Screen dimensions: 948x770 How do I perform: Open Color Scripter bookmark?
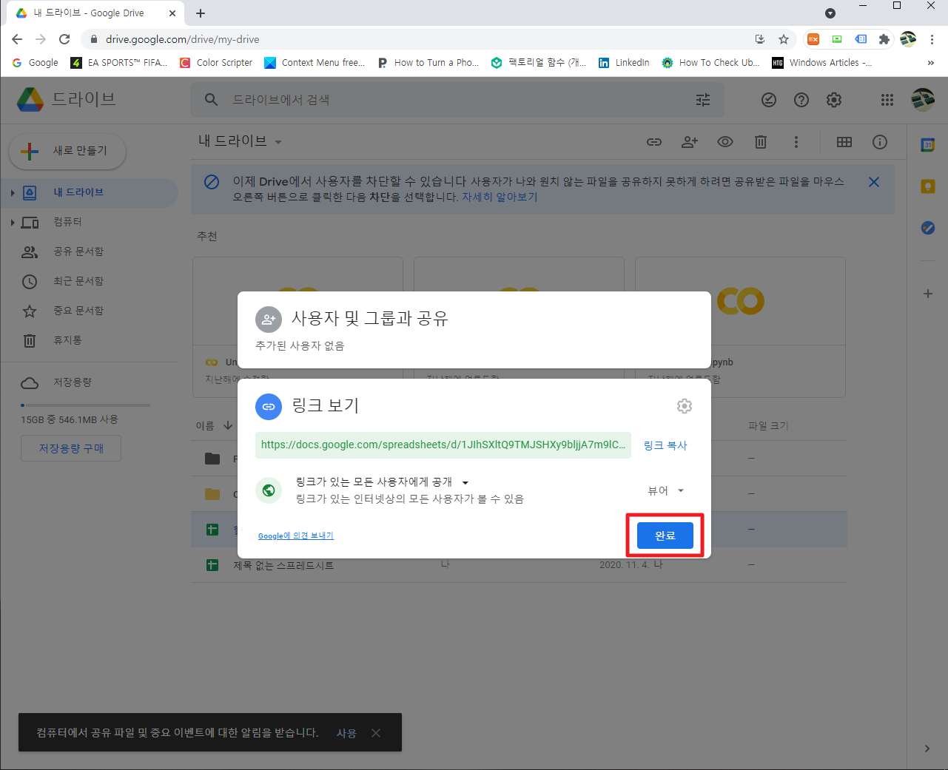coord(216,63)
